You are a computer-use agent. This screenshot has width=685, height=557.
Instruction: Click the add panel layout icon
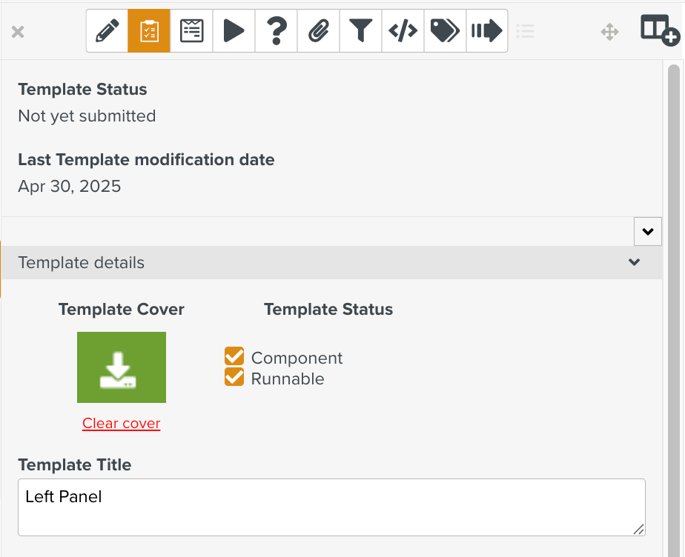pyautogui.click(x=659, y=30)
